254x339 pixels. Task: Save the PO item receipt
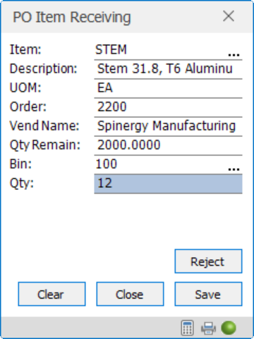point(208,294)
